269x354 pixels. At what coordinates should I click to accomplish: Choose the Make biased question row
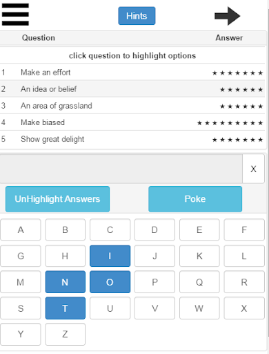coord(132,122)
